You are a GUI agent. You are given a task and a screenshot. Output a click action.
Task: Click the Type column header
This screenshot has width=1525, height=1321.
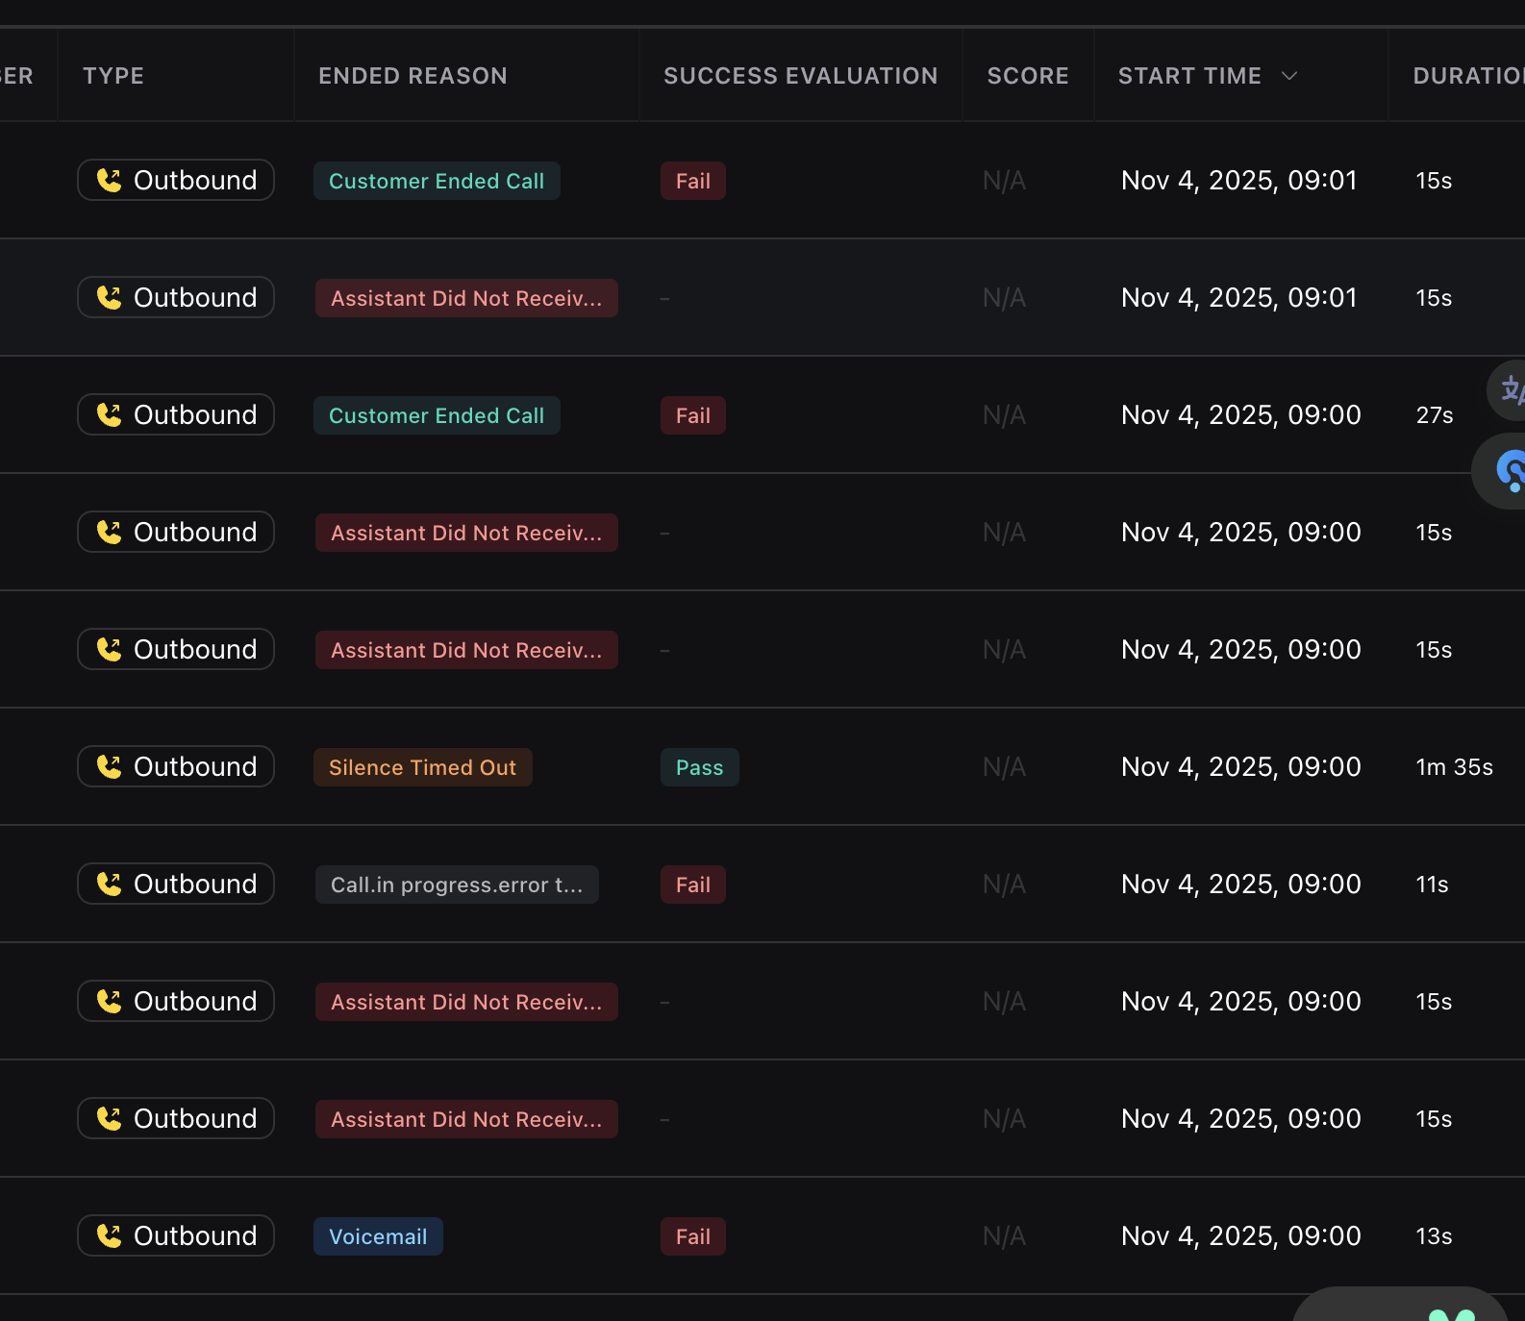[x=113, y=76]
